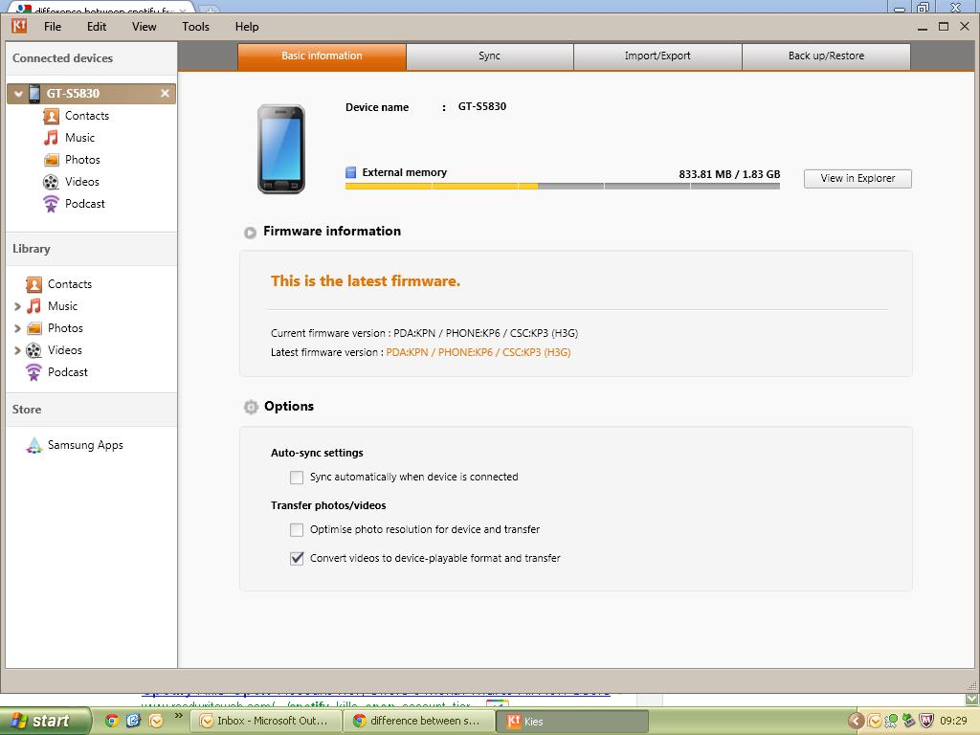Viewport: 980px width, 735px height.
Task: Switch to the Sync tab
Action: coord(489,56)
